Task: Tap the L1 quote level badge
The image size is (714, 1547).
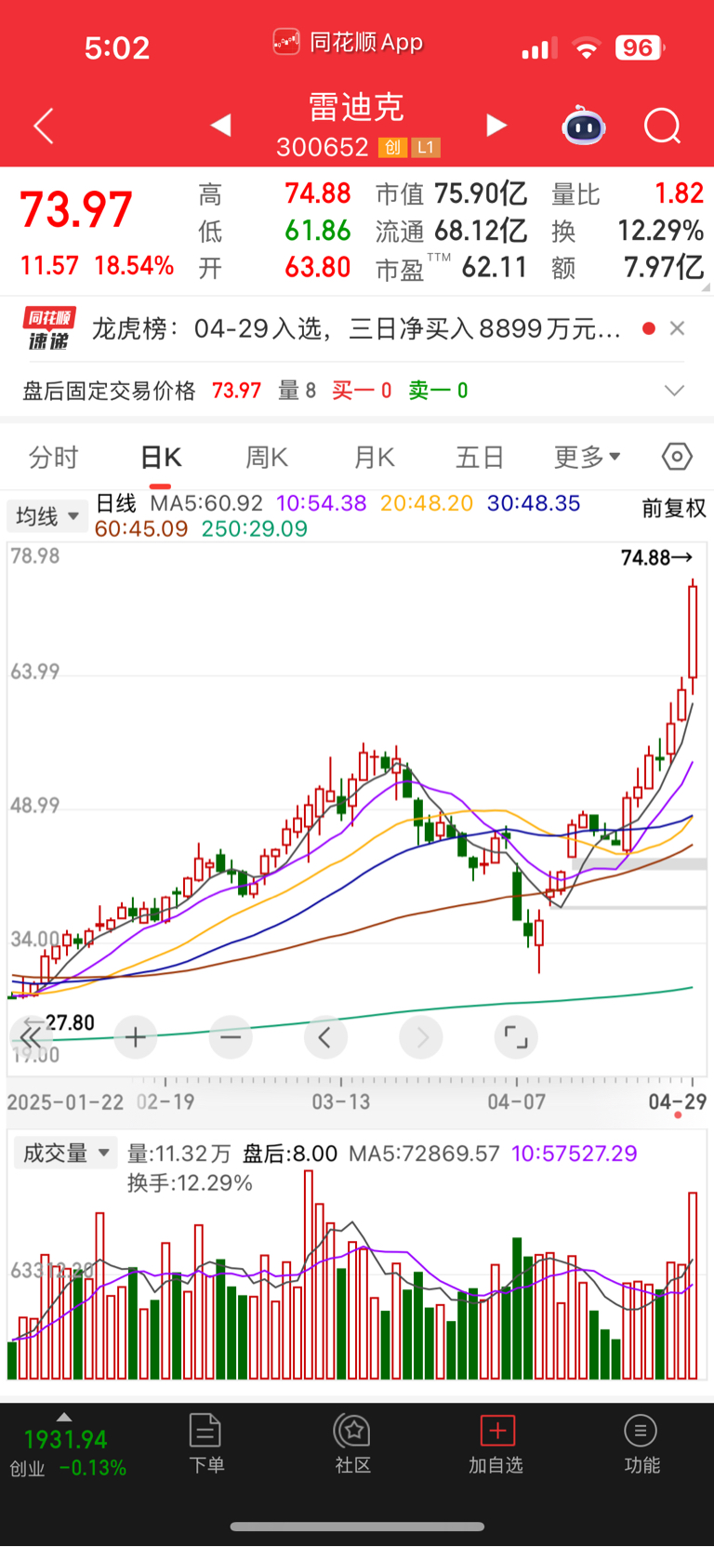Action: (426, 147)
